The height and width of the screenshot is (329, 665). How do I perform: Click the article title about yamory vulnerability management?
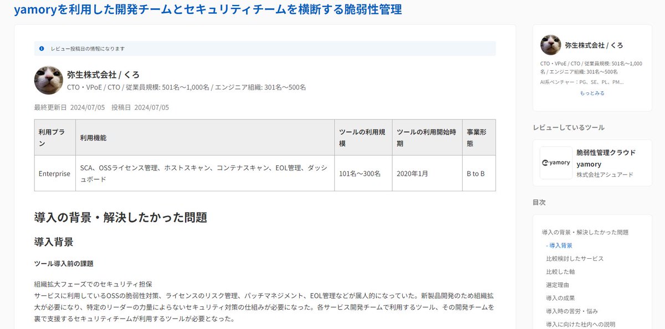click(208, 9)
